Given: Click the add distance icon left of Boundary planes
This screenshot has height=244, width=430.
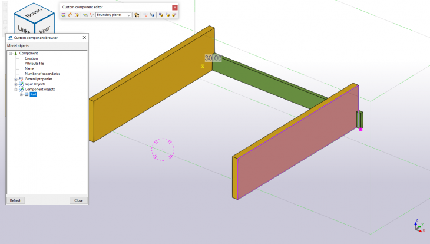Looking at the screenshot, I should pos(92,15).
